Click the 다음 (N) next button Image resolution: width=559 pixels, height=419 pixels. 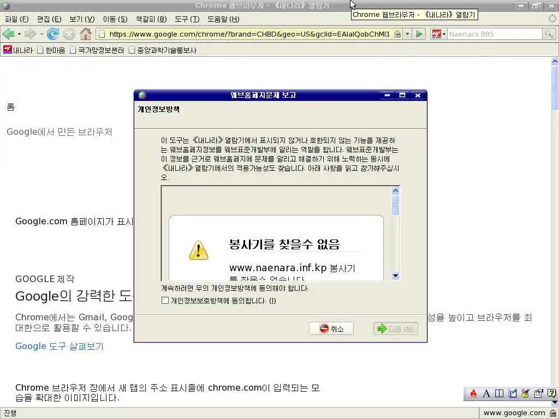[x=396, y=328]
